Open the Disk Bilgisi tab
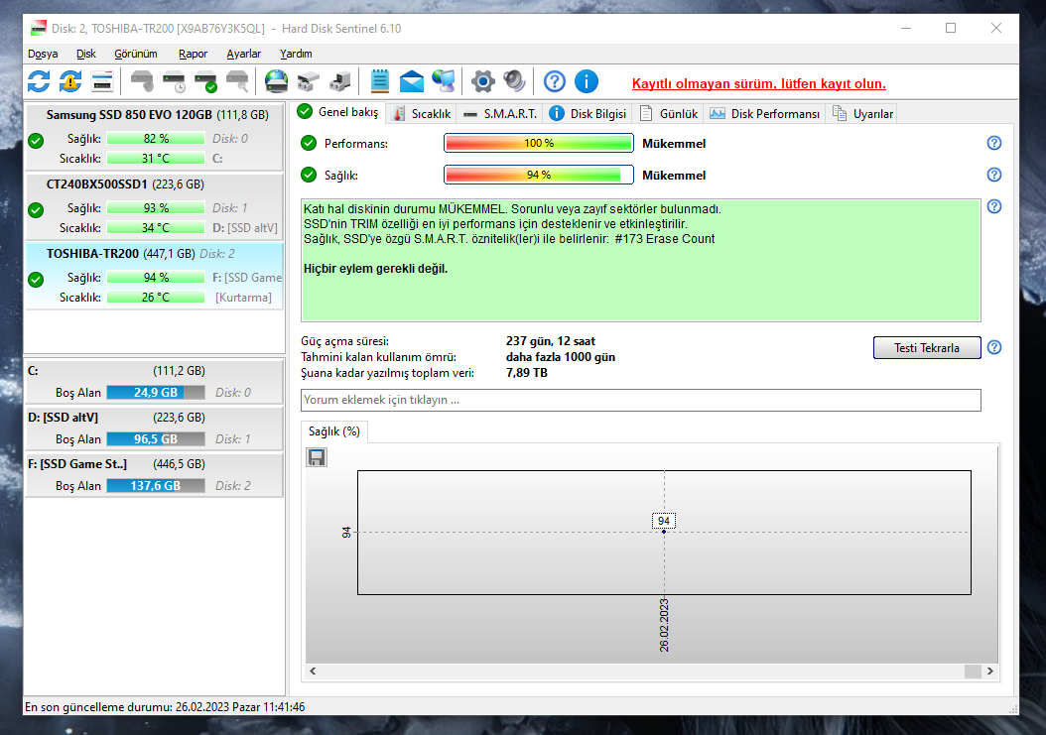Image resolution: width=1046 pixels, height=735 pixels. pyautogui.click(x=588, y=114)
